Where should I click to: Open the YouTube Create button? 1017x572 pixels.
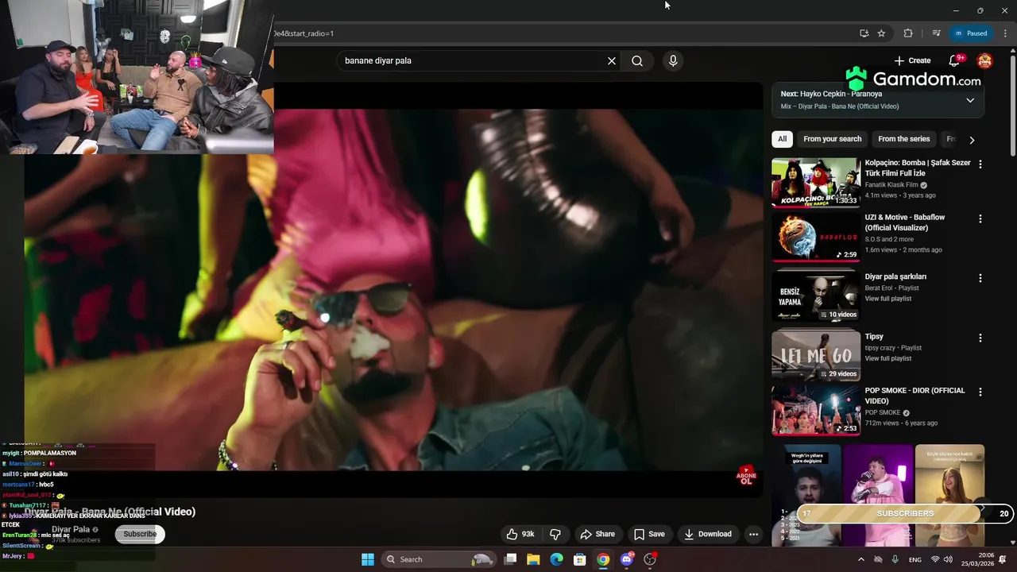(x=912, y=60)
